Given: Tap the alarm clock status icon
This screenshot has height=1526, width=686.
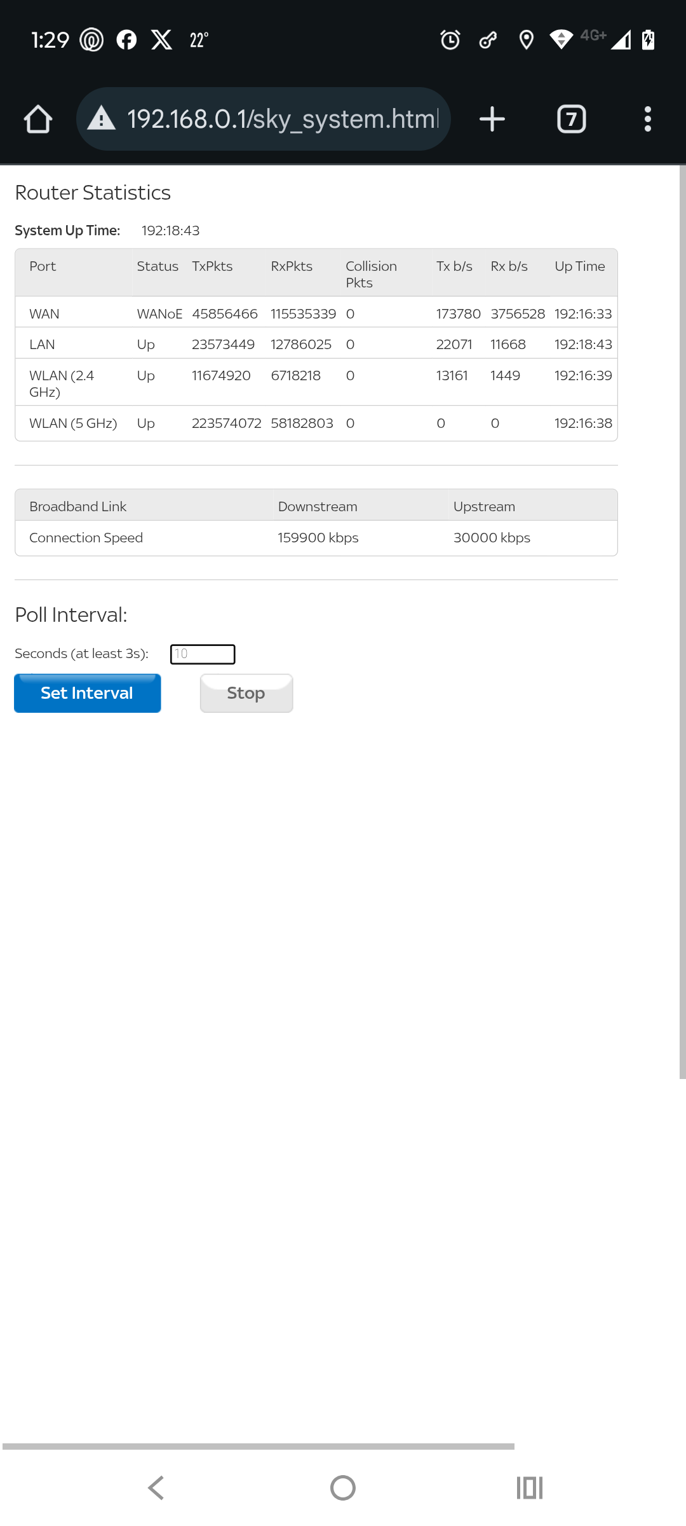Looking at the screenshot, I should pyautogui.click(x=450, y=40).
